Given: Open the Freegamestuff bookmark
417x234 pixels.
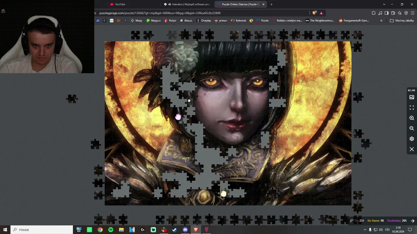Looking at the screenshot, I should point(354,20).
